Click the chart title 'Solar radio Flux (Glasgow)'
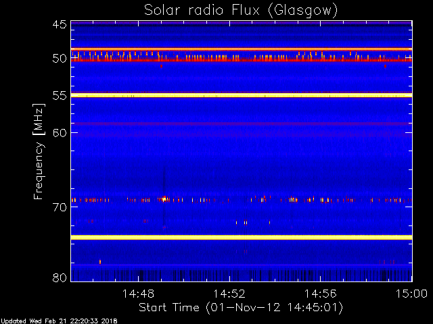 point(241,11)
